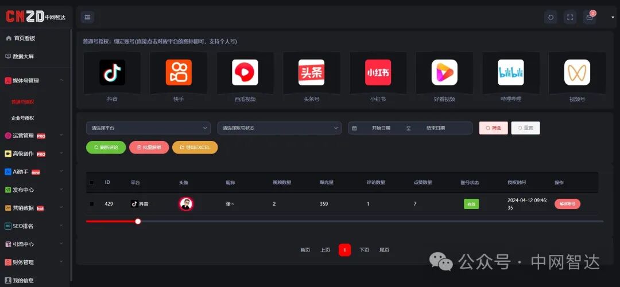
Task: Expand the AI助手 chevron
Action: [x=61, y=171]
